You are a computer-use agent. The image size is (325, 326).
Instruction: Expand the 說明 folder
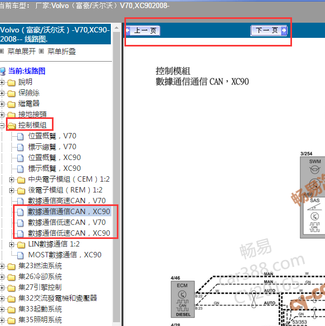coord(2,82)
